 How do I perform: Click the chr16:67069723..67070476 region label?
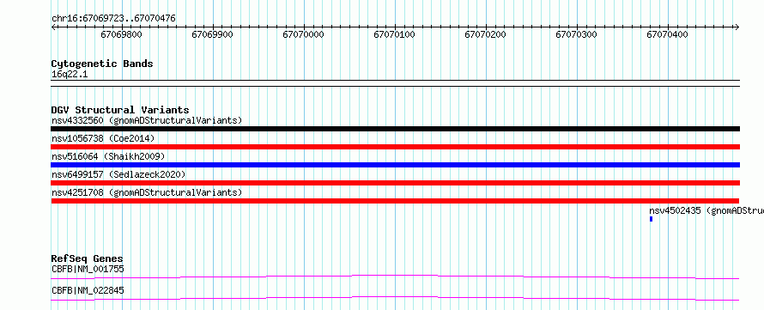click(x=113, y=19)
